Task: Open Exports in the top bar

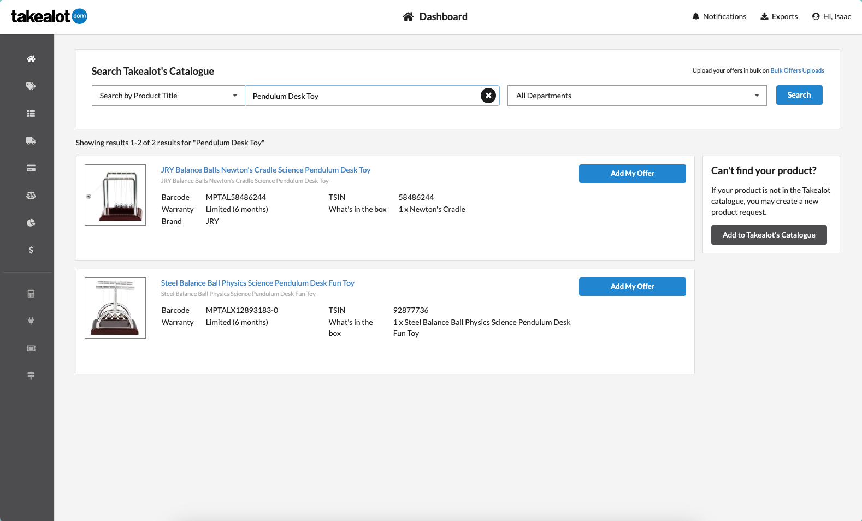Action: point(779,16)
